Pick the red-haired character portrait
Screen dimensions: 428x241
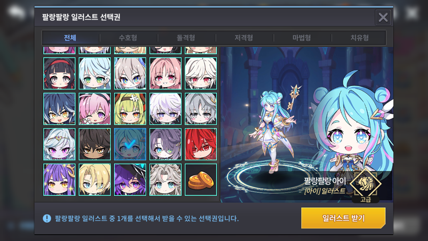click(x=201, y=144)
